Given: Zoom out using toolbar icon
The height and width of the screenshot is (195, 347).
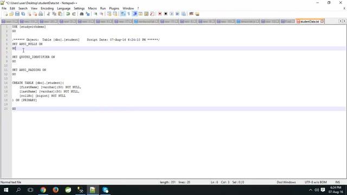Looking at the screenshot, I should (101, 14).
